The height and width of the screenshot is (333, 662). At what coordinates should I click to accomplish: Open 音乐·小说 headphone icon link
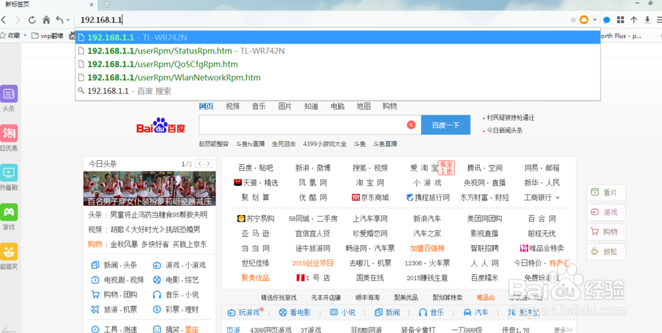[x=175, y=295]
